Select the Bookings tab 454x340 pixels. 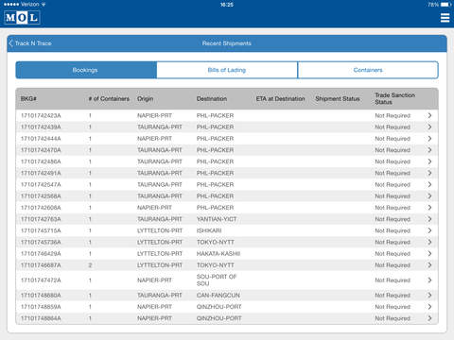click(x=86, y=70)
